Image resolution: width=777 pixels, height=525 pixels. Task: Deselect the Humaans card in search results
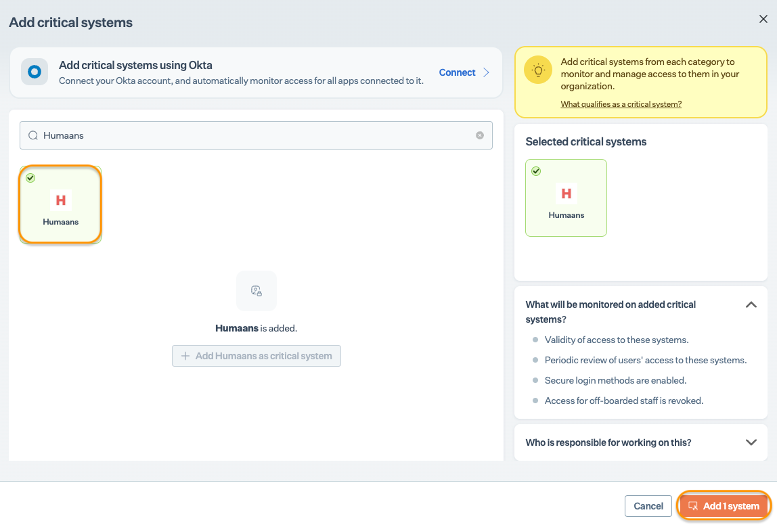tap(60, 204)
